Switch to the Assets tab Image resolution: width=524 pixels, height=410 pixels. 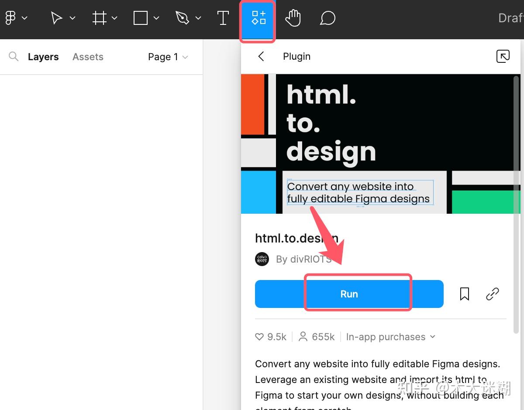88,57
